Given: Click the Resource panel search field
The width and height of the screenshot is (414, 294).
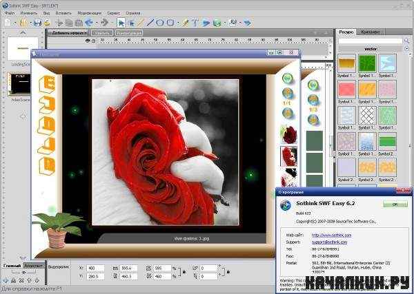Looking at the screenshot, I should point(371,41).
